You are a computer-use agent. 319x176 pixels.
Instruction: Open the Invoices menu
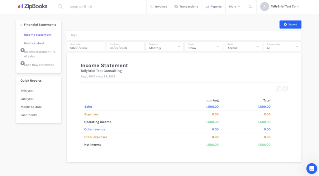pos(159,7)
